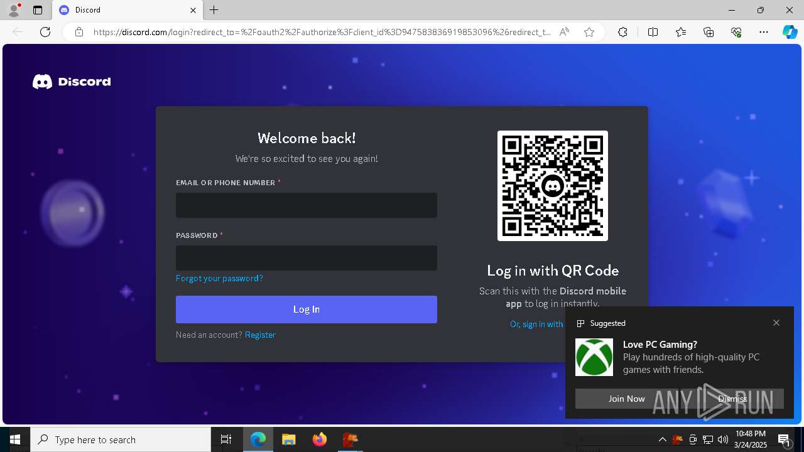Viewport: 804px width, 452px height.
Task: View site information lock icon
Action: (x=79, y=32)
